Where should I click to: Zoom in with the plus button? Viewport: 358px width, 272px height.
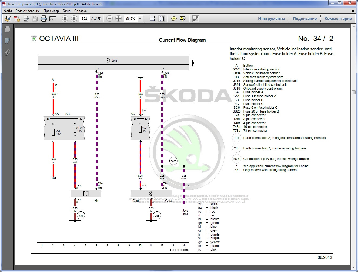[118, 19]
